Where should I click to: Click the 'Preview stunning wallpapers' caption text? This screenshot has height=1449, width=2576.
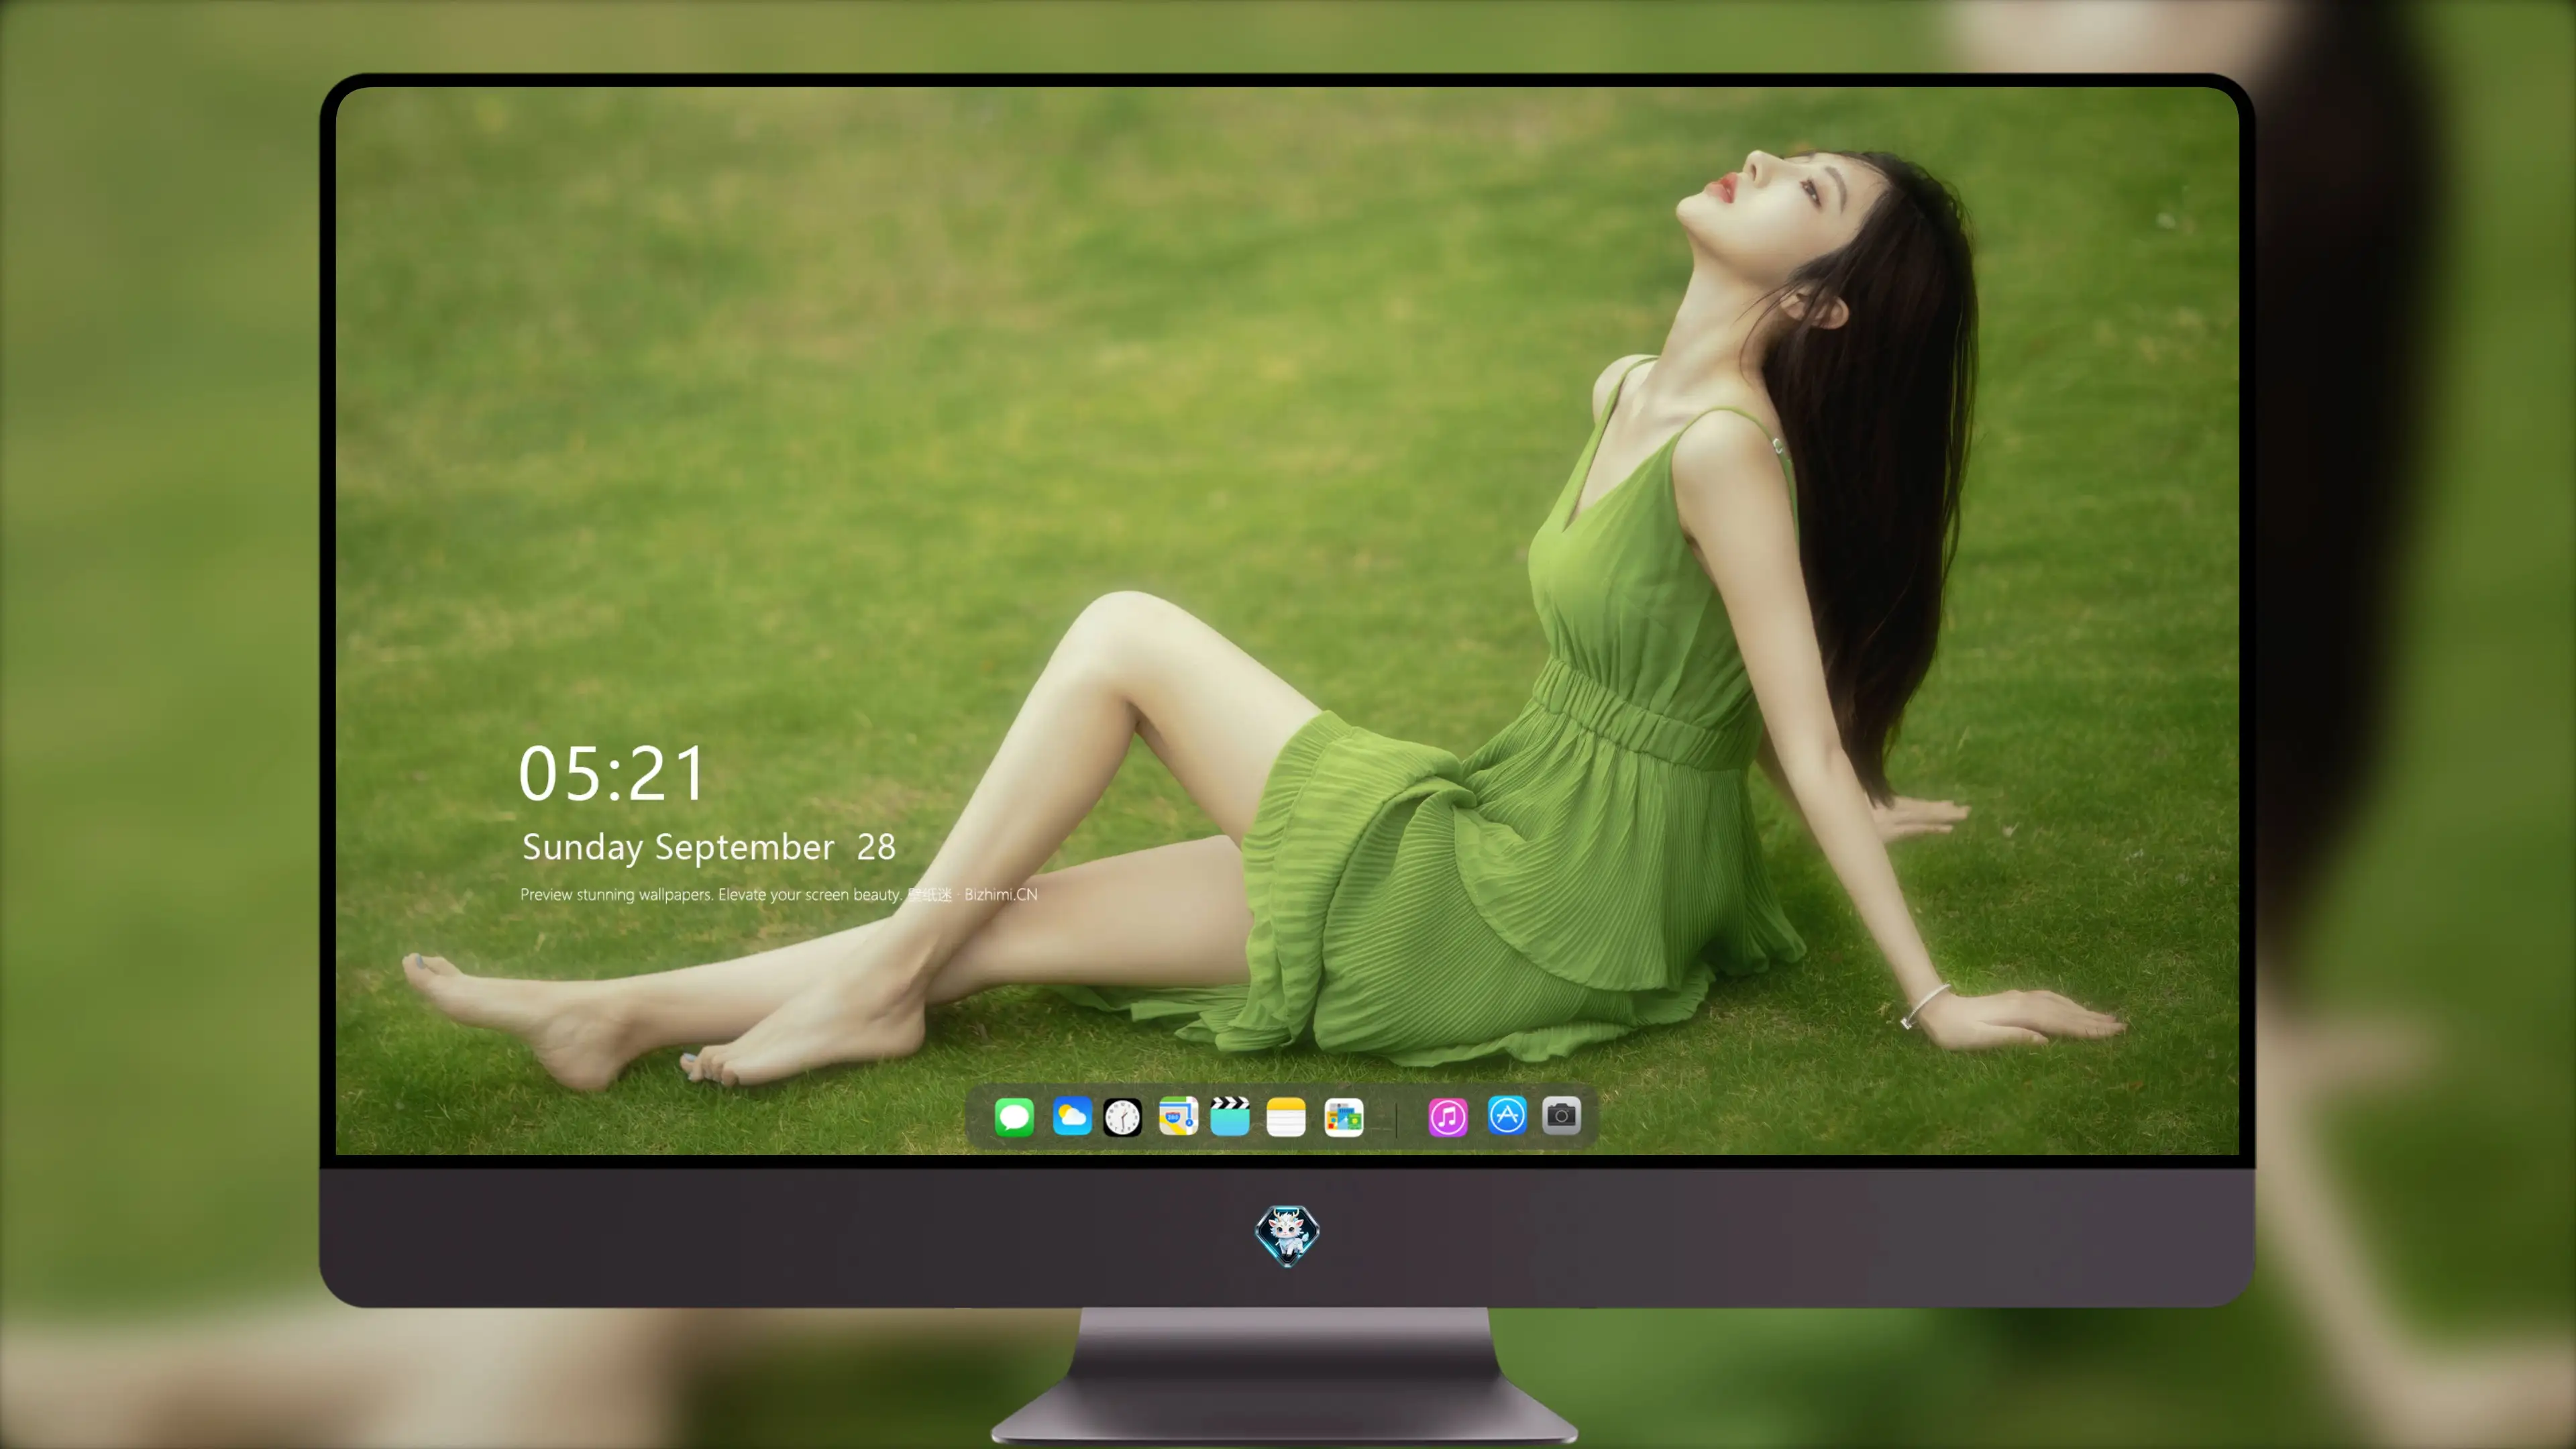point(779,895)
